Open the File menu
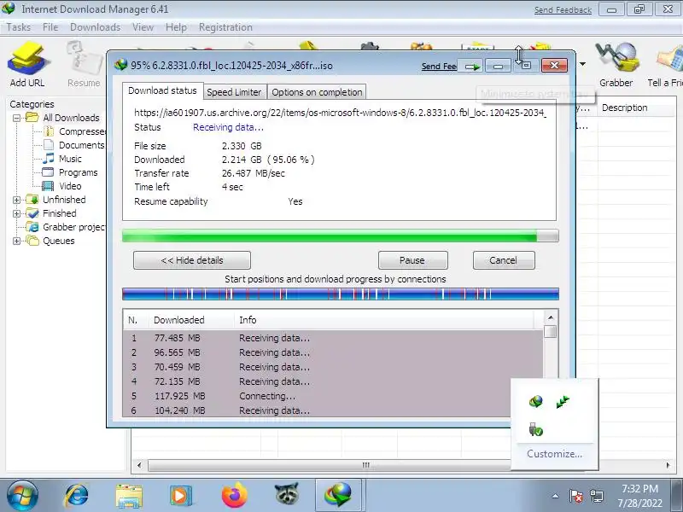 [x=50, y=27]
